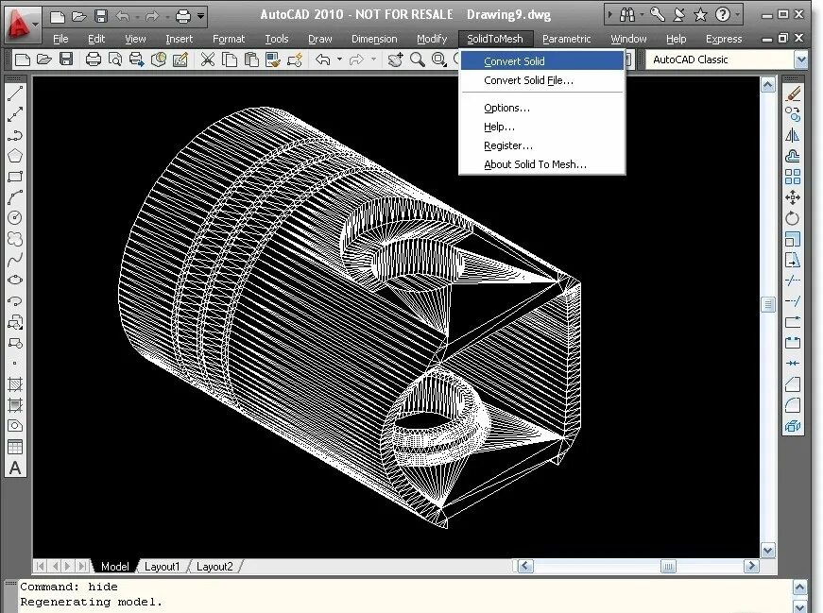Image resolution: width=823 pixels, height=613 pixels.
Task: Click the Plot Preview icon
Action: (x=115, y=60)
